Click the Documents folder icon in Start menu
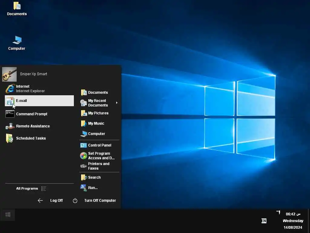The image size is (310, 233). click(84, 93)
